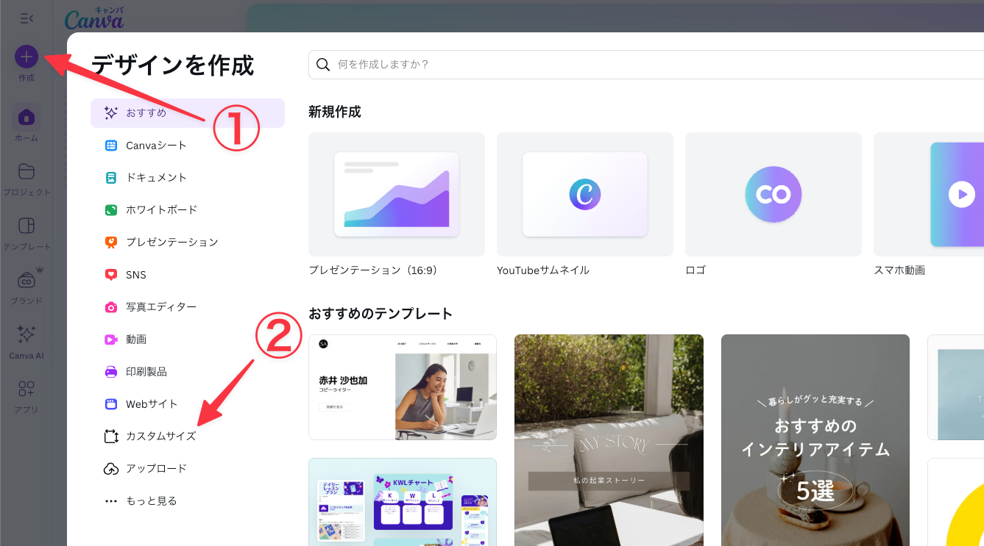984x546 pixels.
Task: Click スマホ動画 caption text
Action: [x=899, y=270]
